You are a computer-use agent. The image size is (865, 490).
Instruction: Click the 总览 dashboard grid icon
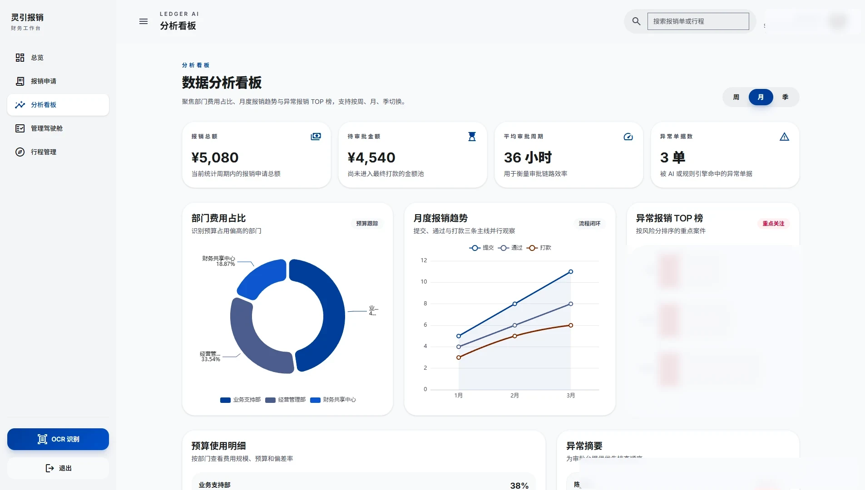coord(20,58)
